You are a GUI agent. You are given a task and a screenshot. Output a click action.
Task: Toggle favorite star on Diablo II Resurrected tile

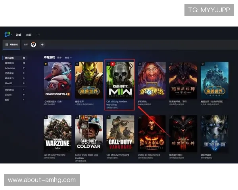(x=140, y=118)
